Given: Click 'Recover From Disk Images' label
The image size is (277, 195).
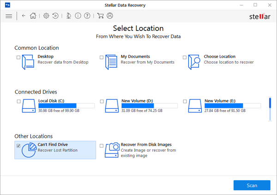Looking at the screenshot, I should [146, 145].
